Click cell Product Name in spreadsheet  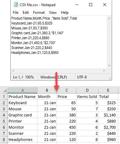tap(23, 97)
